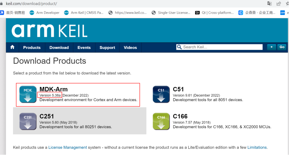Click the MDK-Arm product title
This screenshot has height=155, width=289.
pos(53,89)
